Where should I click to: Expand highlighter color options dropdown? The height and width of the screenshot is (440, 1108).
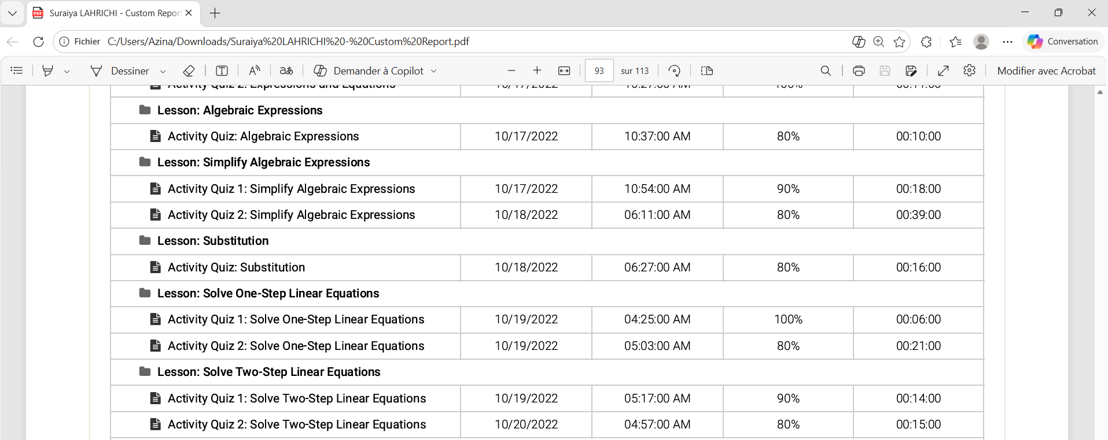tap(67, 71)
